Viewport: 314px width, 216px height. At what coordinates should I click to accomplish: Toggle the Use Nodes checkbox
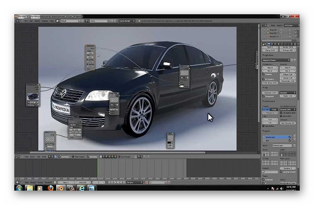point(59,157)
